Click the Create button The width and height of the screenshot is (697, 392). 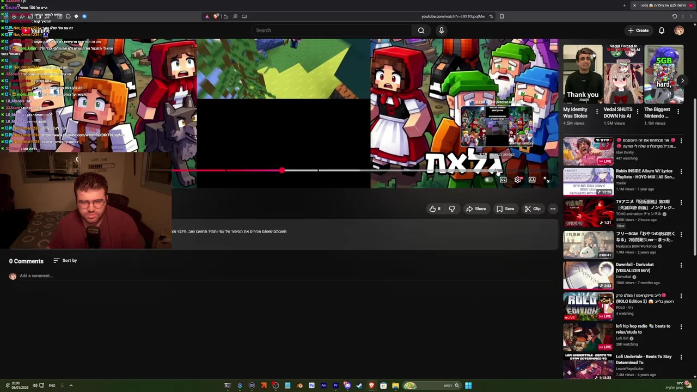click(638, 30)
